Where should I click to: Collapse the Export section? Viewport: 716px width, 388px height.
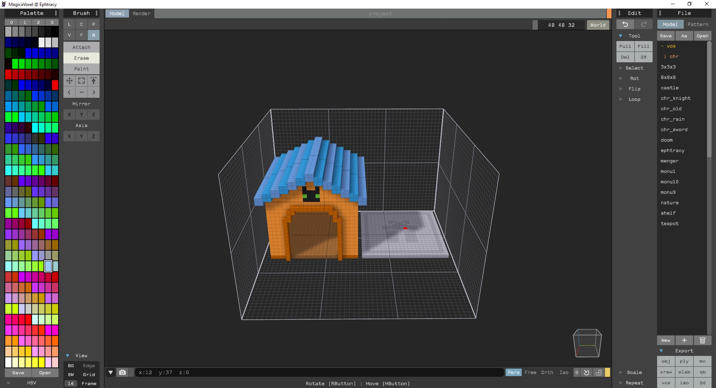661,351
